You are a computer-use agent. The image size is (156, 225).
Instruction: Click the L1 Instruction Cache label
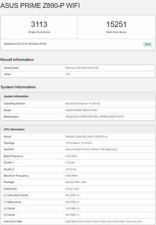coord(16,195)
